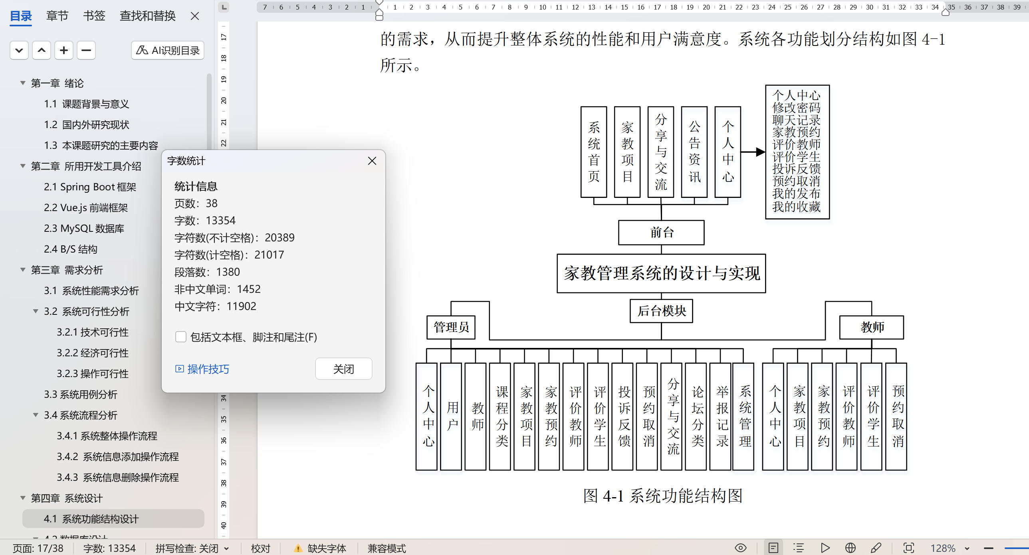Open the 128% zoom level dropdown

pos(967,548)
